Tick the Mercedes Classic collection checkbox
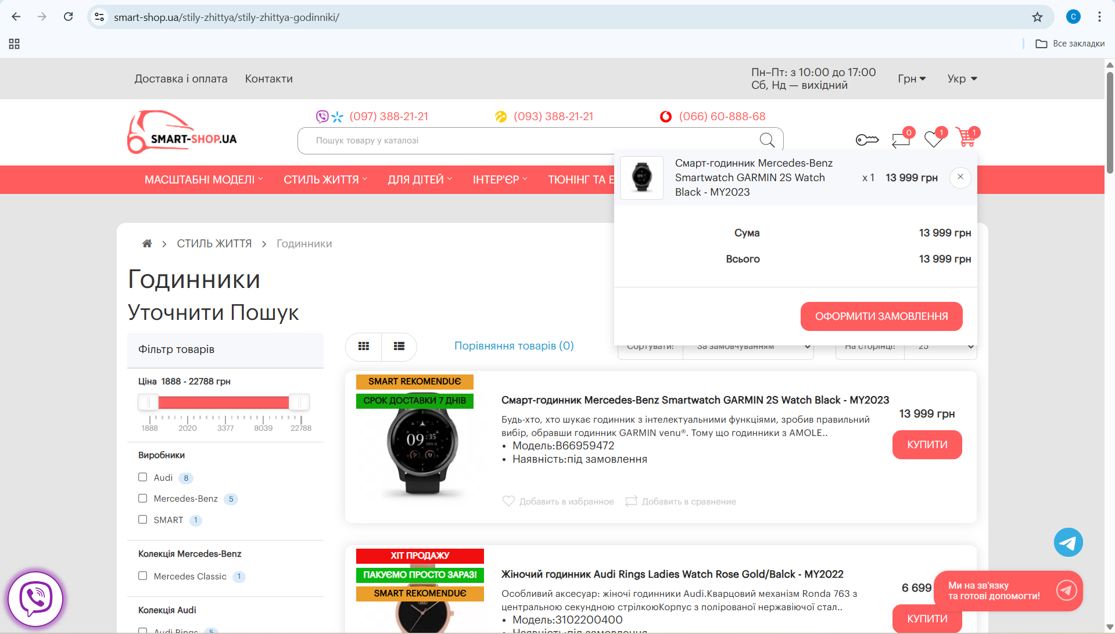This screenshot has height=634, width=1115. click(x=143, y=576)
